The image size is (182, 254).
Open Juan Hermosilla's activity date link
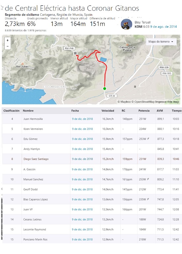coord(82,119)
